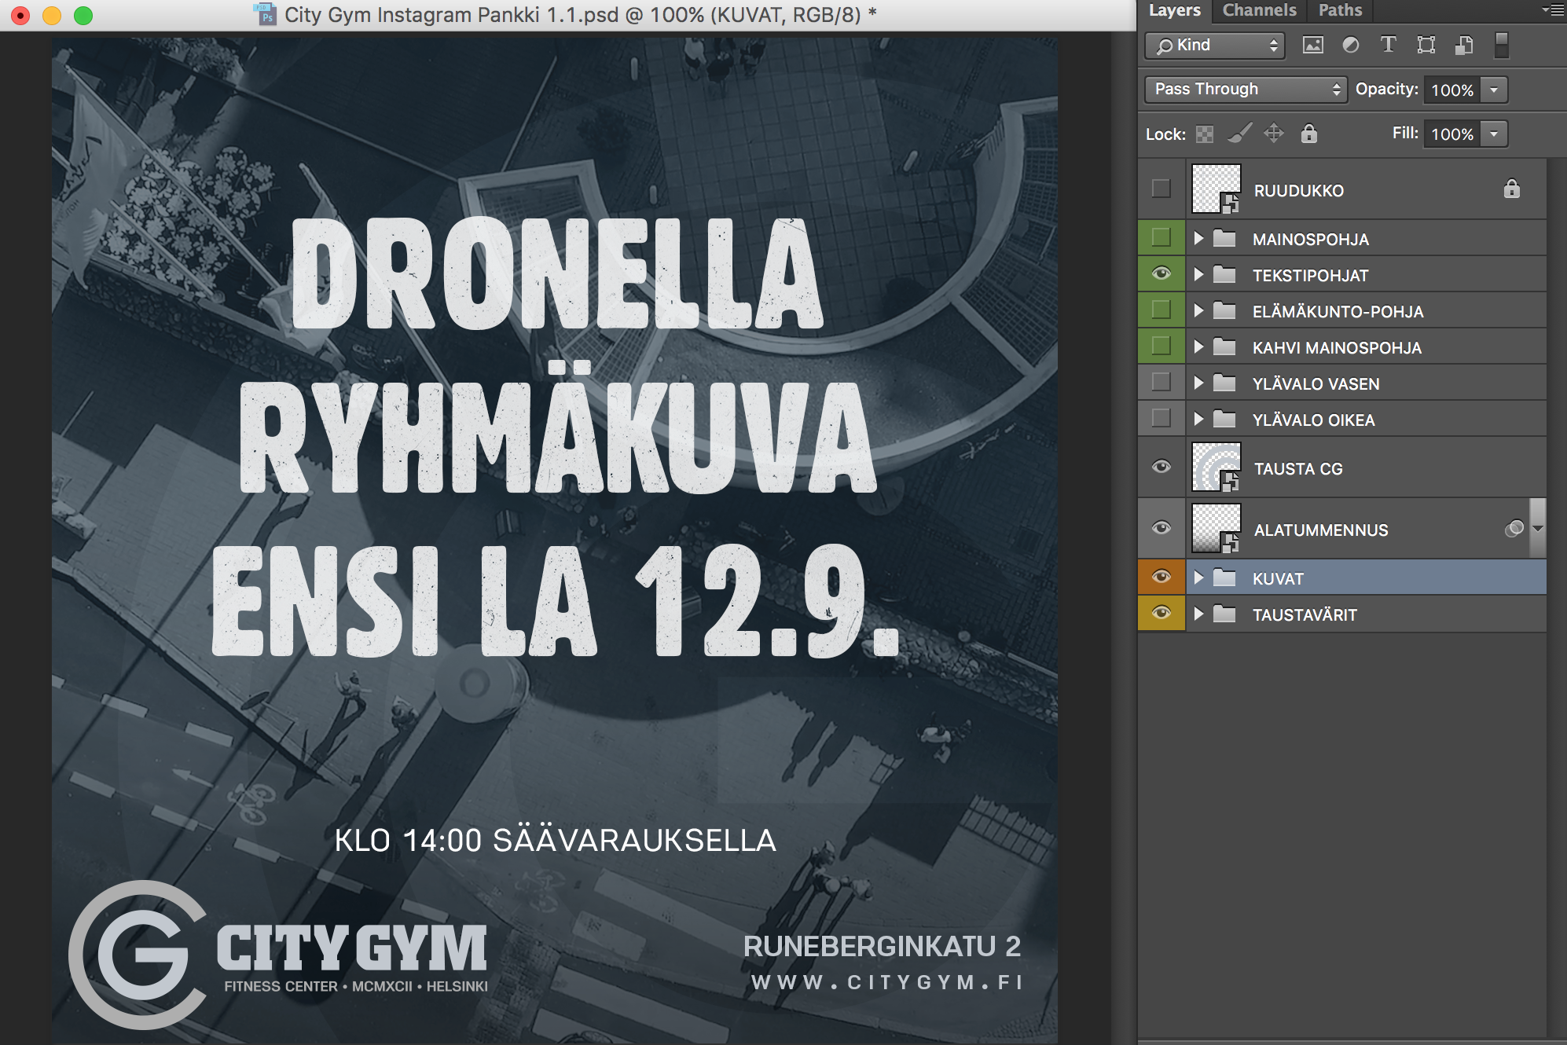Click TAUSTAVÄRIT folder icon

(x=1224, y=614)
